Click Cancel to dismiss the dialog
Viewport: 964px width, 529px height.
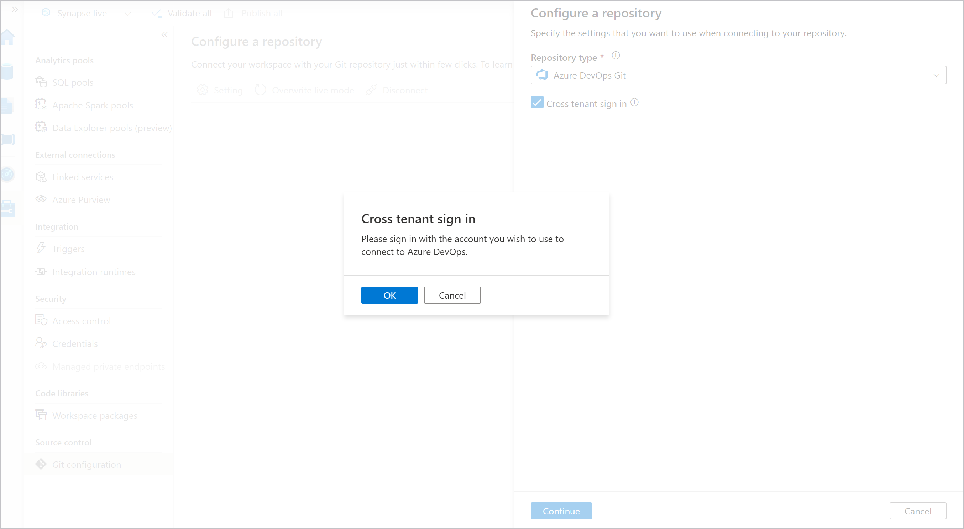click(453, 294)
